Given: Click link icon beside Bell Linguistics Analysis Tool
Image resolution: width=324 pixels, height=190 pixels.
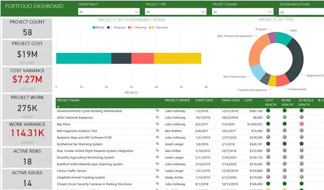Looking at the screenshot, I should [157, 131].
